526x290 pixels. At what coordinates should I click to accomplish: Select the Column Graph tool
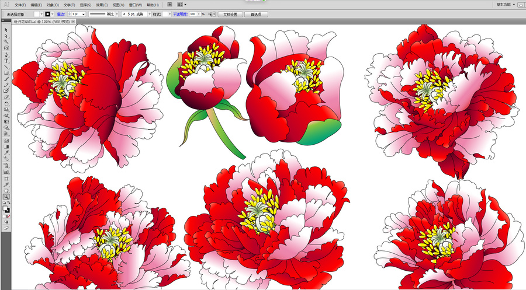[6, 172]
